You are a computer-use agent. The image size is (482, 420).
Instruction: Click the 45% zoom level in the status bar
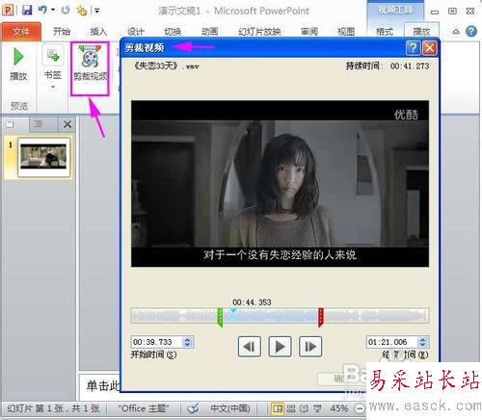(x=339, y=408)
